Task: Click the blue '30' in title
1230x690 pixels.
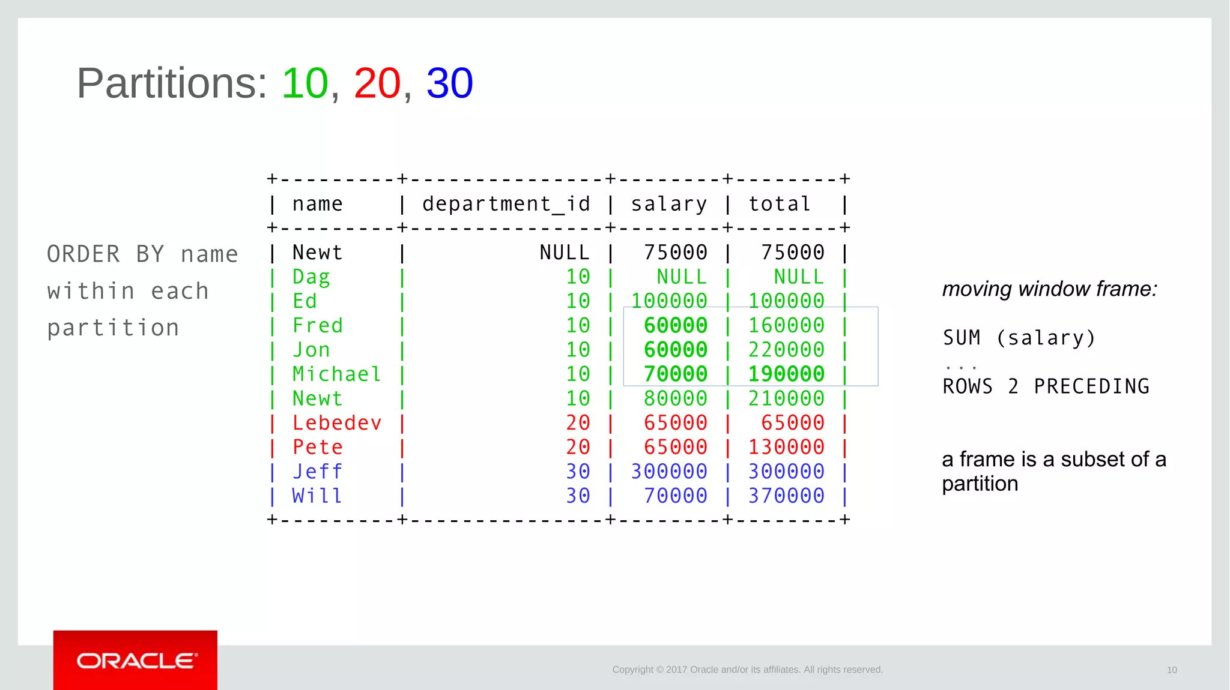Action: coord(450,83)
